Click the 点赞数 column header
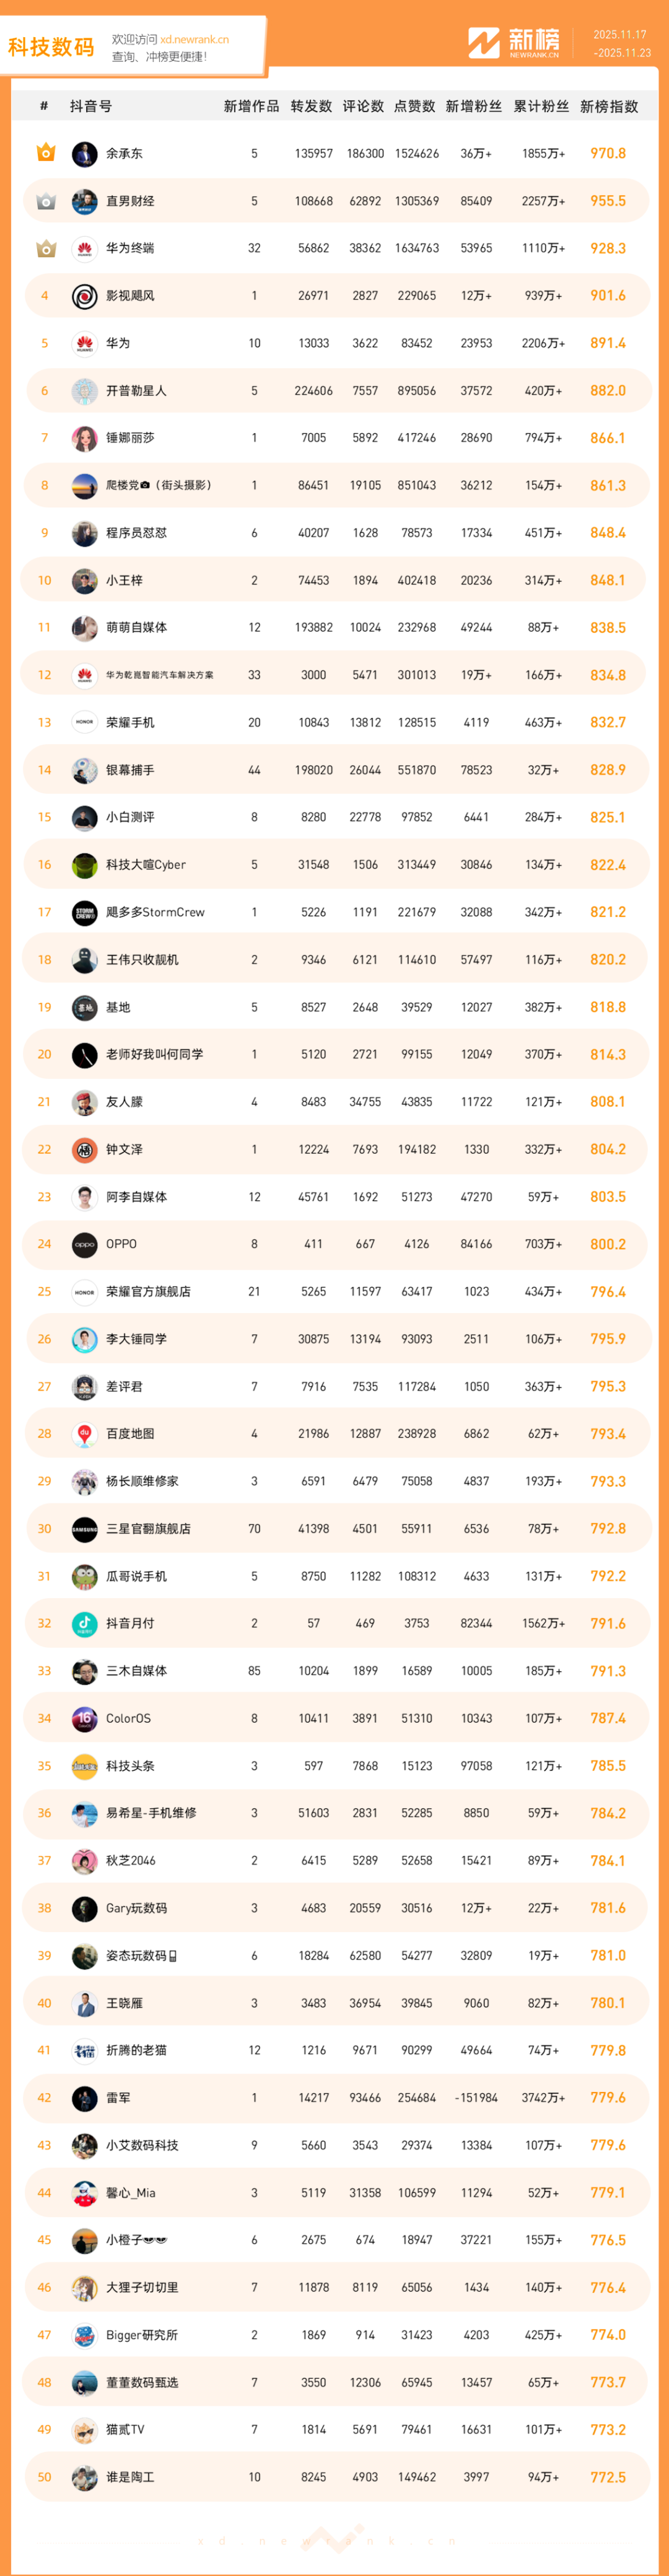This screenshot has height=2576, width=669. [416, 106]
